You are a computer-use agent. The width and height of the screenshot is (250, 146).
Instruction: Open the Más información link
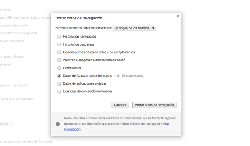[x=117, y=126]
